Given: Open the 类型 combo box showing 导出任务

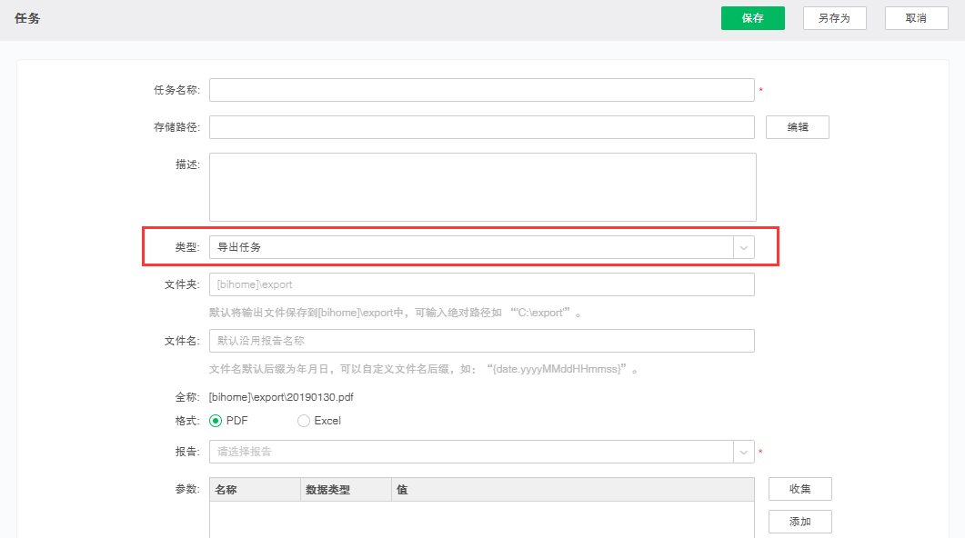Looking at the screenshot, I should point(470,247).
